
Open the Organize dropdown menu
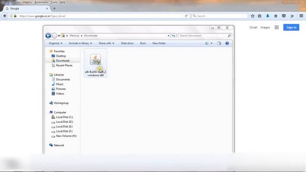click(55, 43)
